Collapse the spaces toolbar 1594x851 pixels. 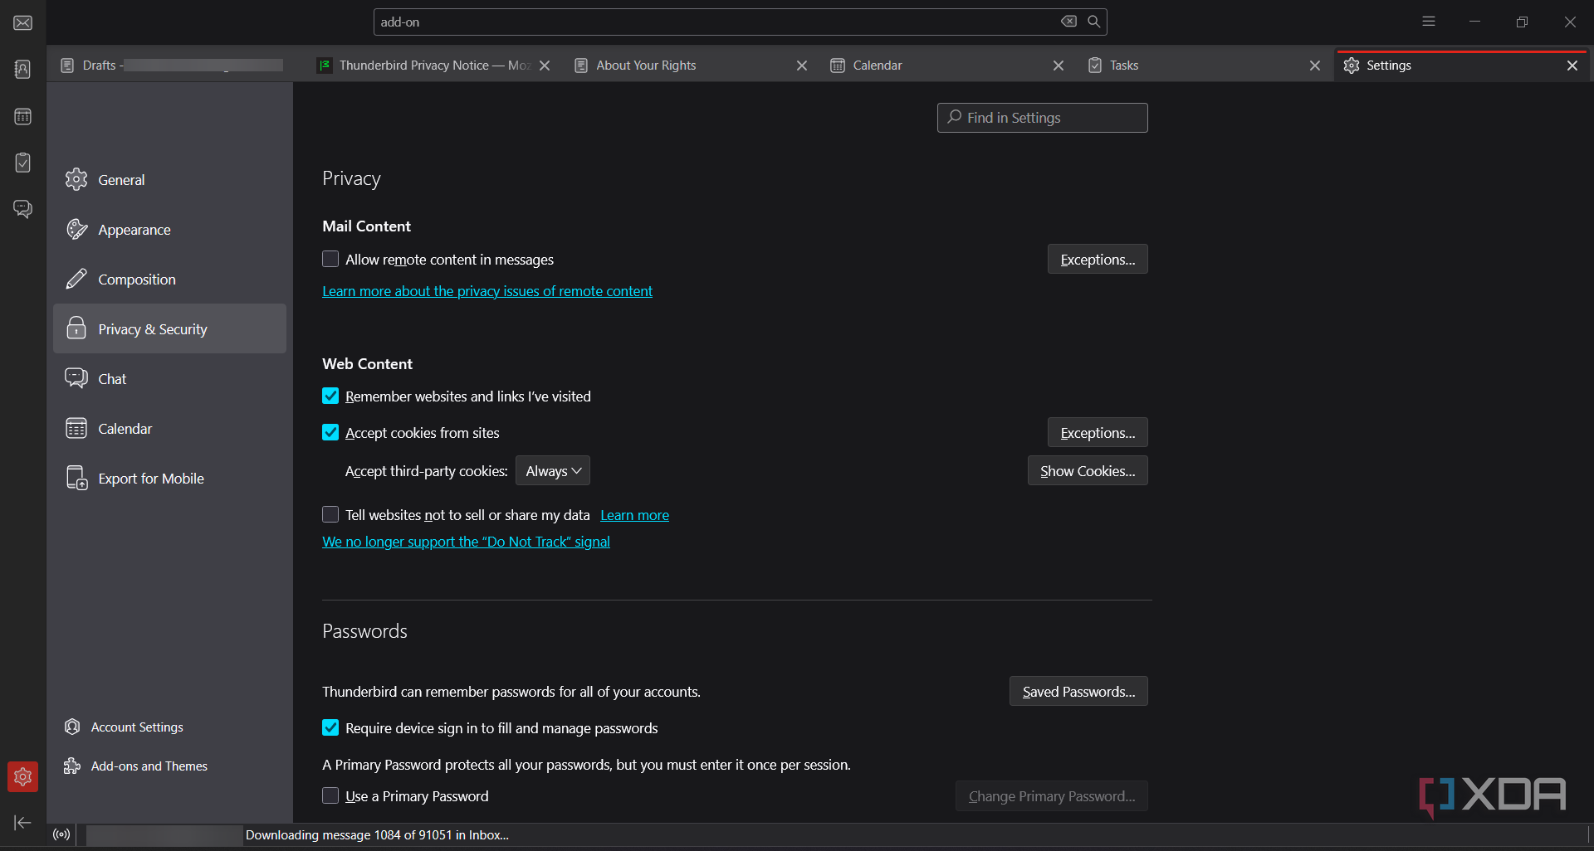click(x=23, y=822)
